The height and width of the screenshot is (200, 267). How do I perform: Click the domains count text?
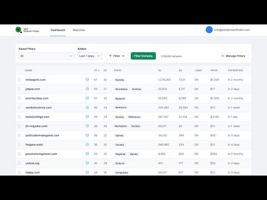click(171, 56)
